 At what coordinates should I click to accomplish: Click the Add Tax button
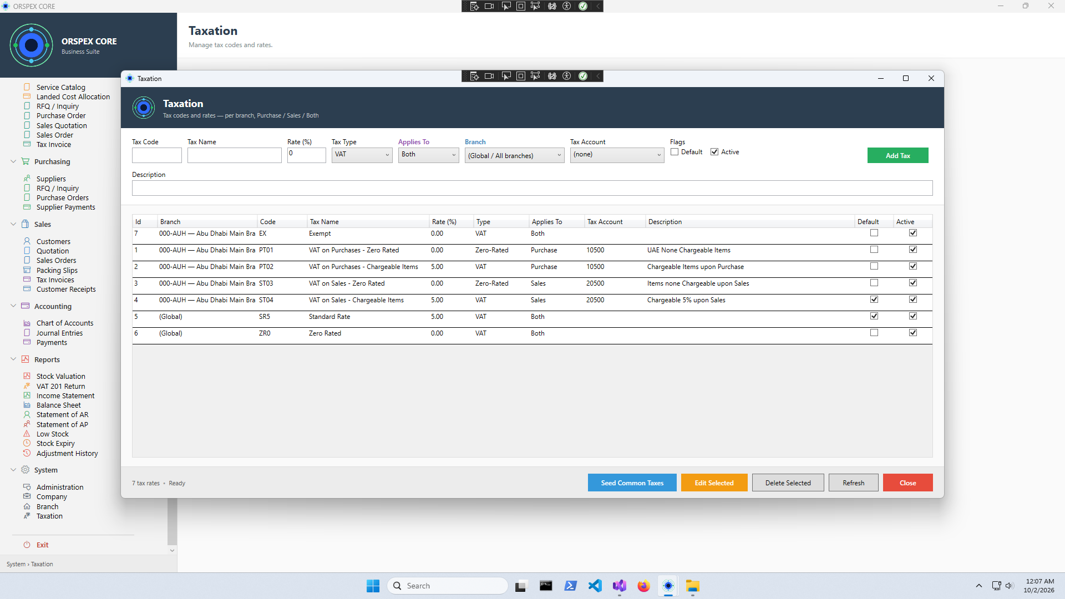click(897, 155)
